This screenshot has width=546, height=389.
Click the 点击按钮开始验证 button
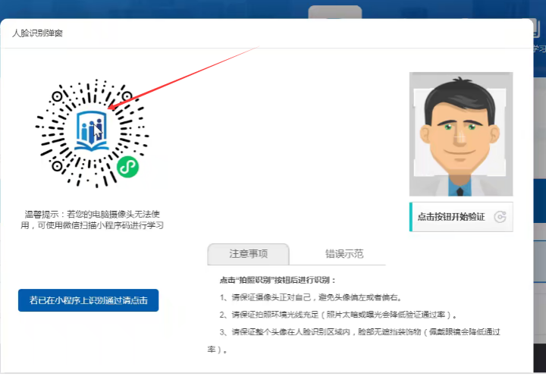[x=461, y=217]
